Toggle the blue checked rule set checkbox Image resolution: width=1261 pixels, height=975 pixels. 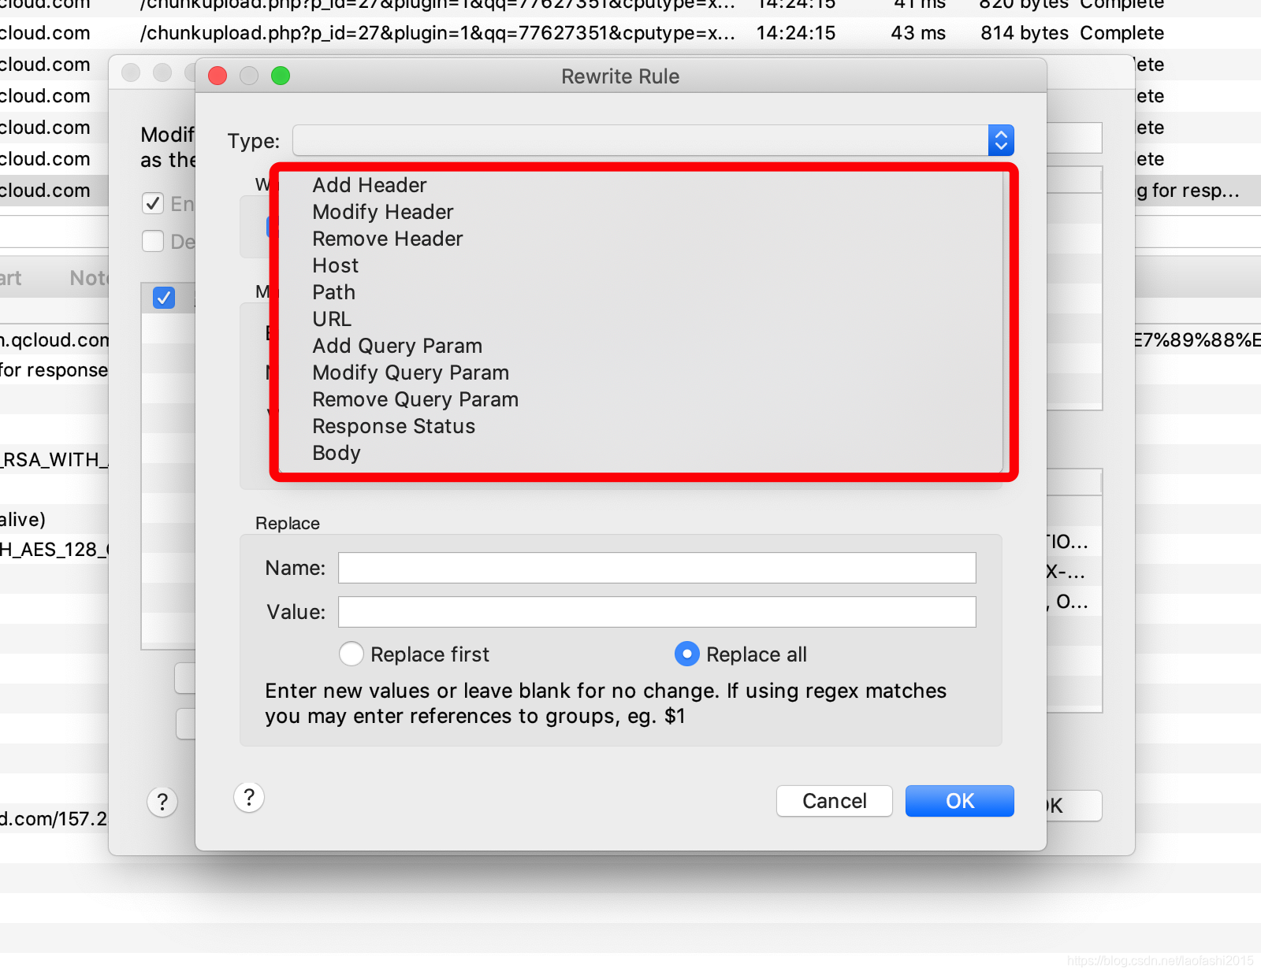[164, 298]
